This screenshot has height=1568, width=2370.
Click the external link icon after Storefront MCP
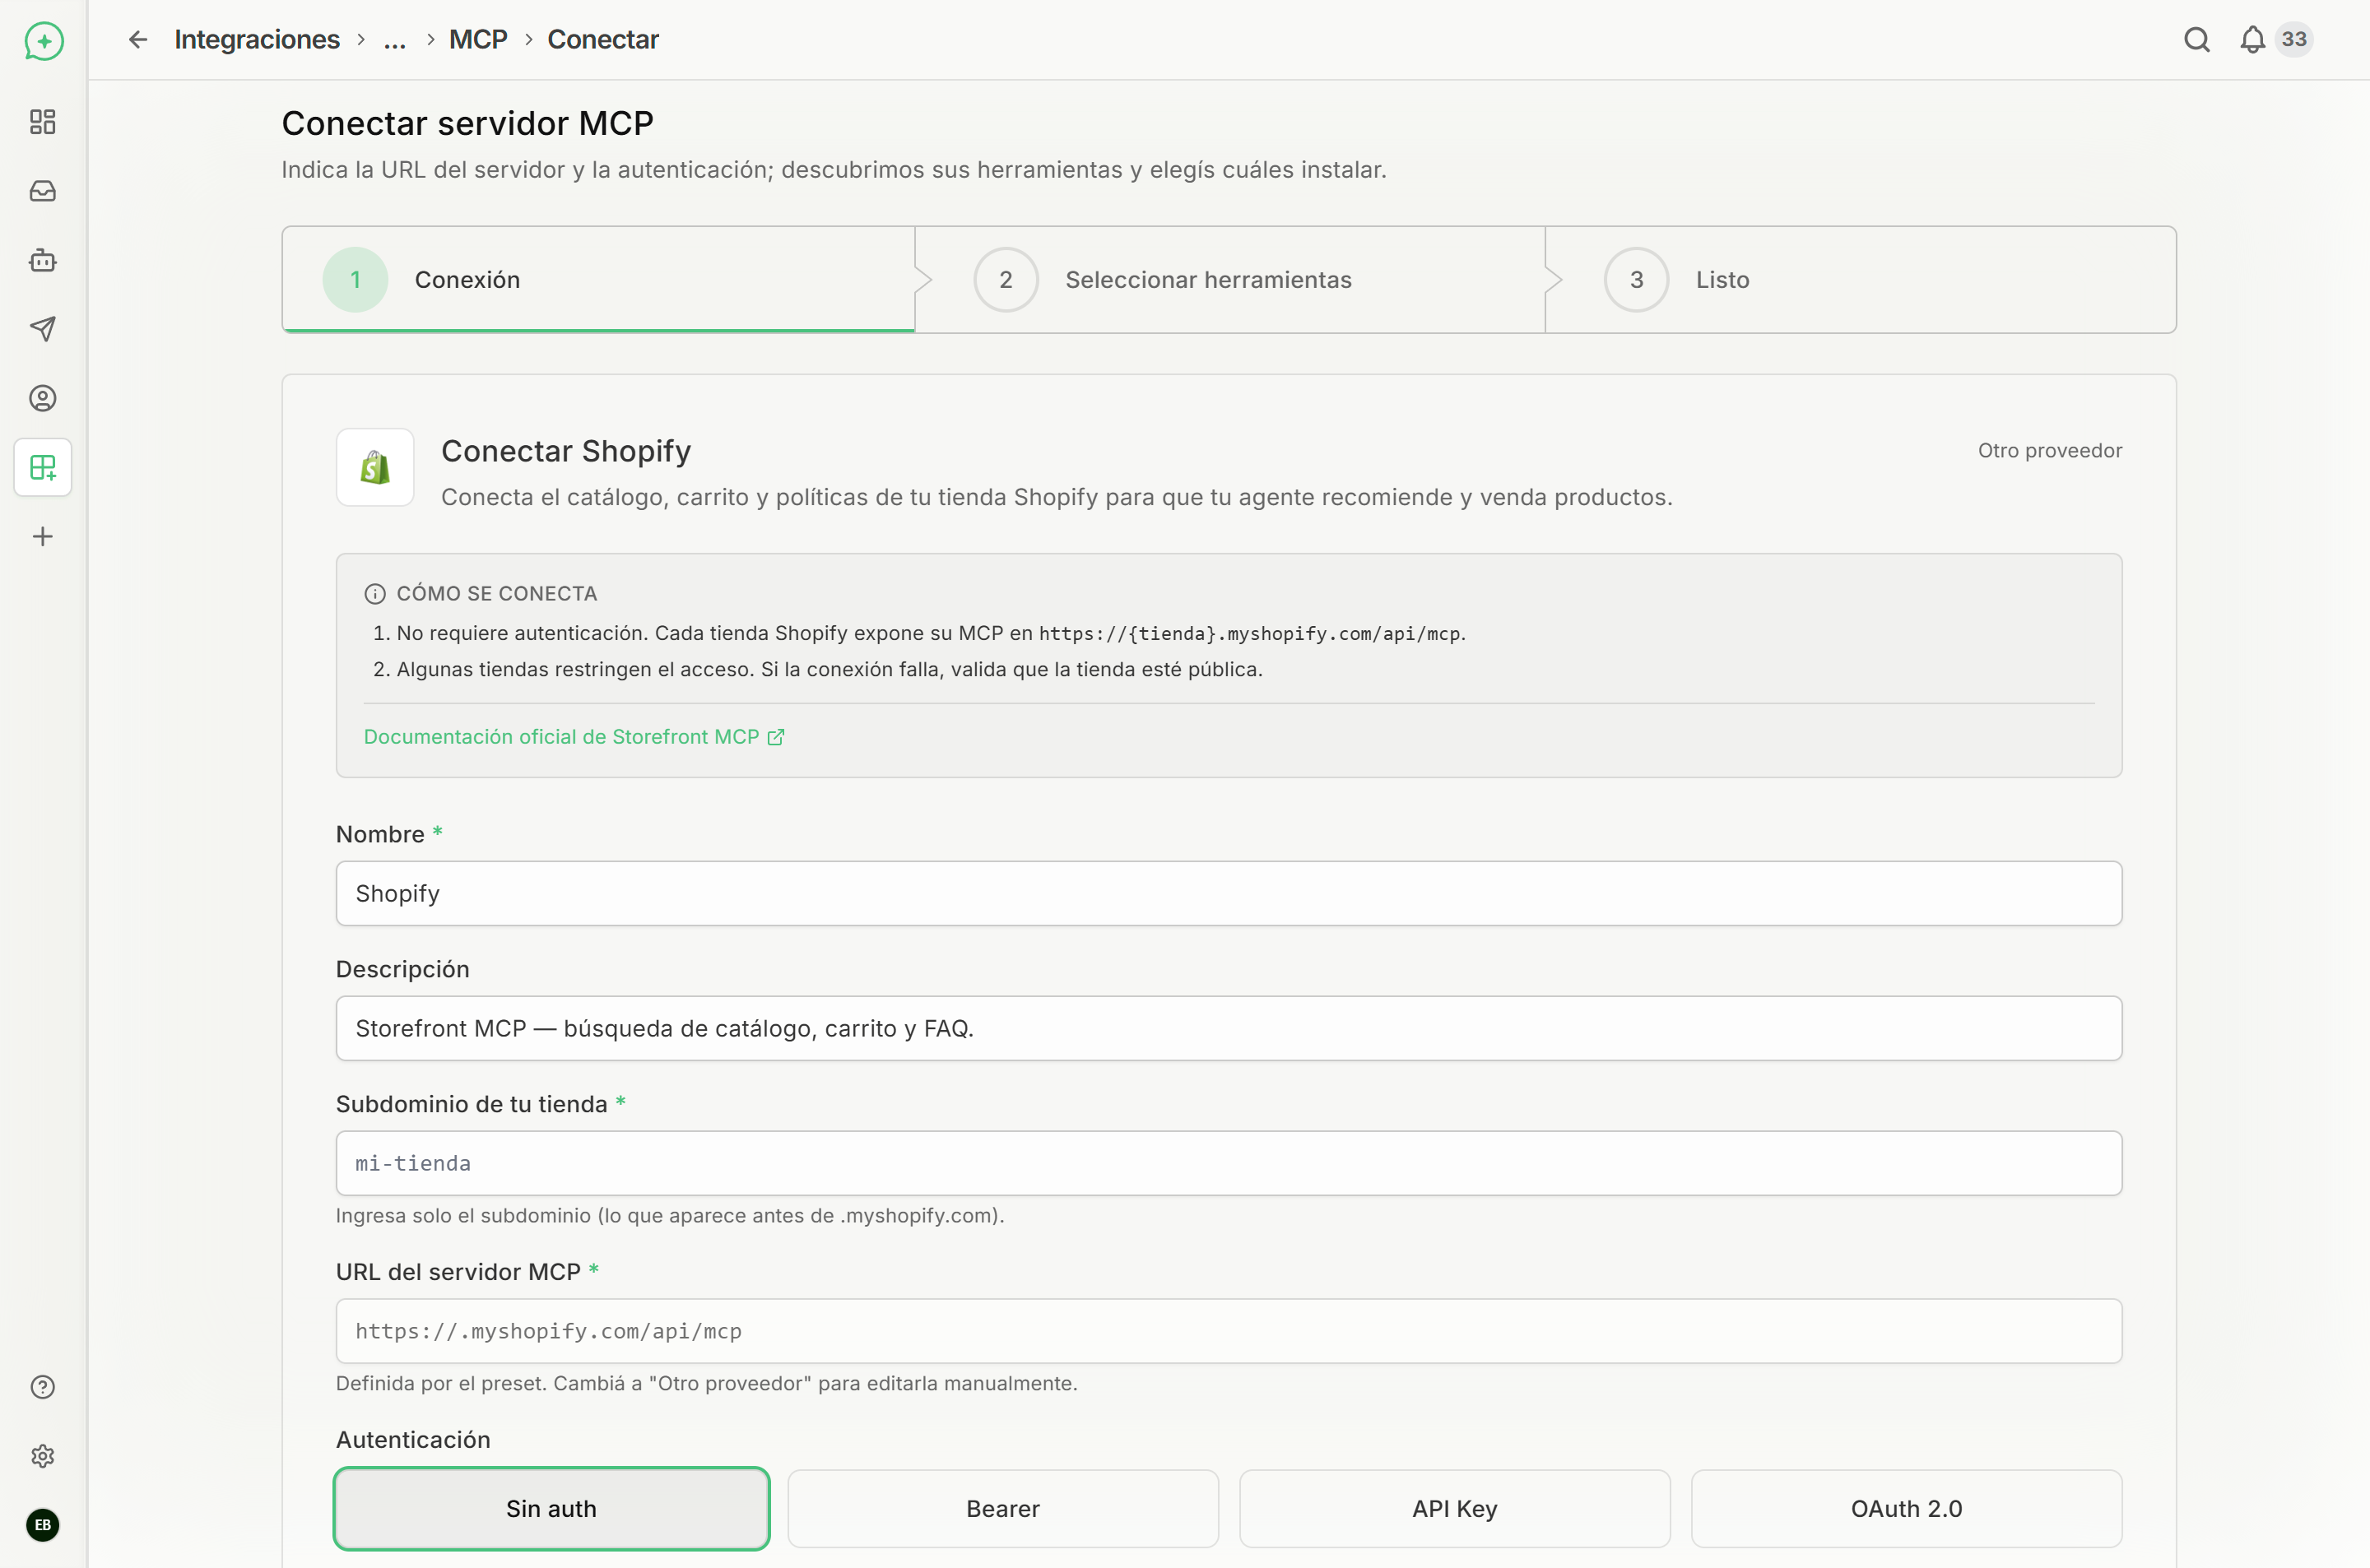(x=776, y=737)
